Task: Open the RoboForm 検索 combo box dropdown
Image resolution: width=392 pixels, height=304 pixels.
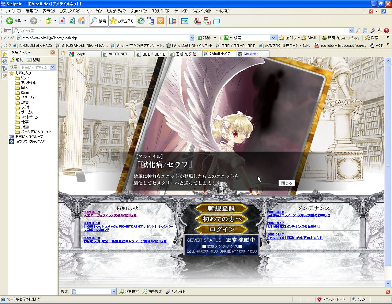Action: pyautogui.click(x=273, y=38)
